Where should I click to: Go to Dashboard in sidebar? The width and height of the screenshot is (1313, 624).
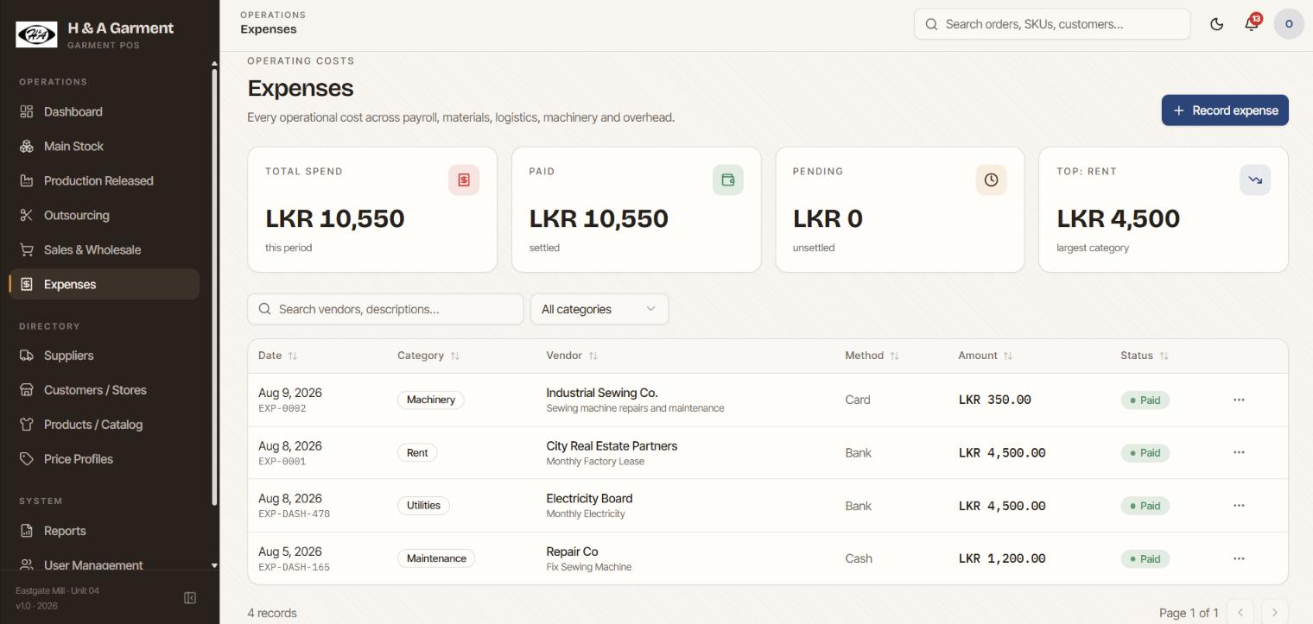[105, 111]
